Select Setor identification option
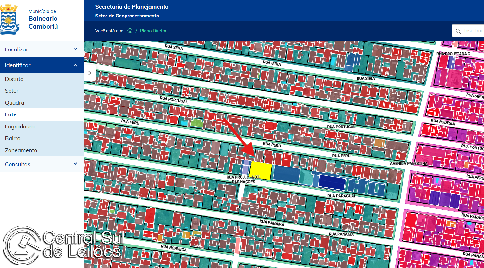484x268 pixels. 12,91
